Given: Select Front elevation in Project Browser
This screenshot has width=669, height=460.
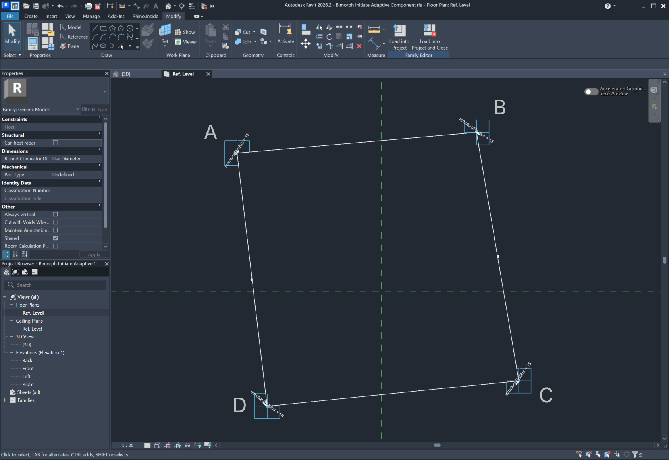Looking at the screenshot, I should pos(28,368).
